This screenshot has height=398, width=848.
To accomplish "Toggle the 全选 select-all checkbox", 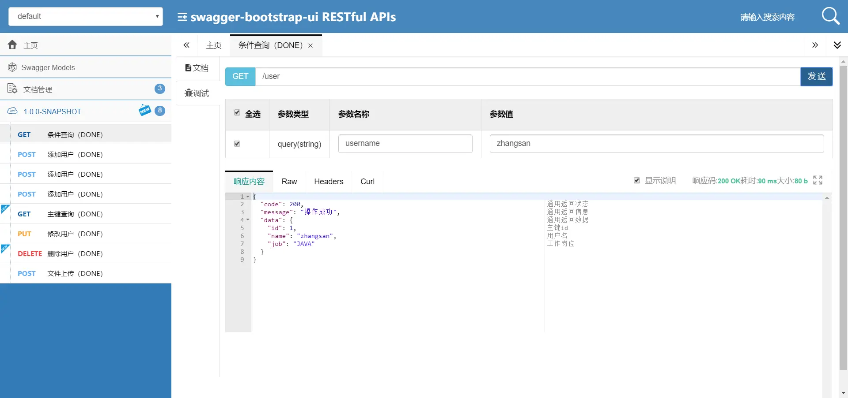I will pos(237,113).
